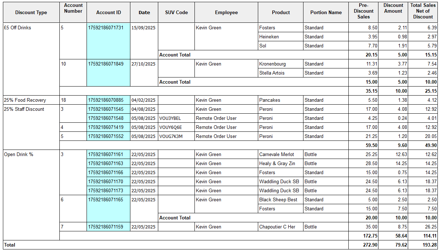Click the Portion Name column header
This screenshot has height=252, width=440.
[x=326, y=13]
